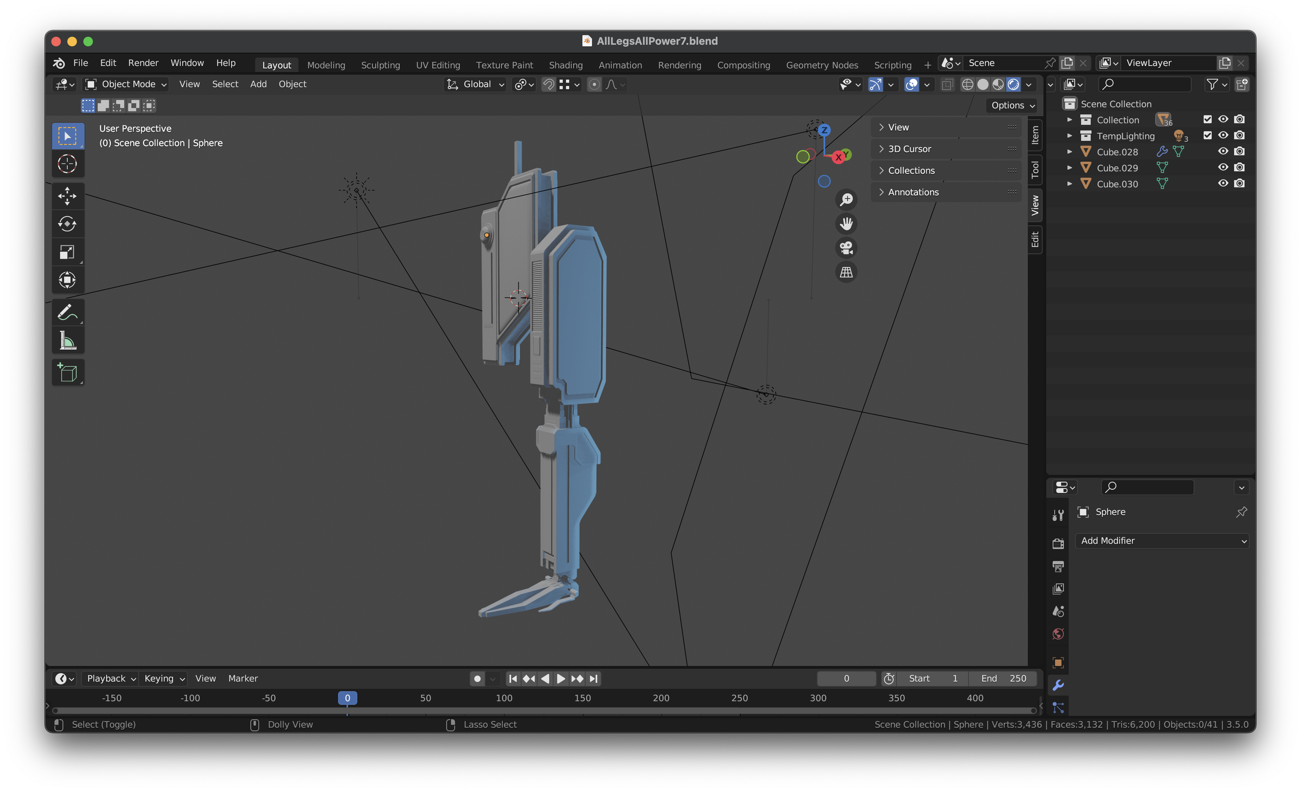Switch to solid viewport shading
Screen dimensions: 1301x792
(983, 84)
